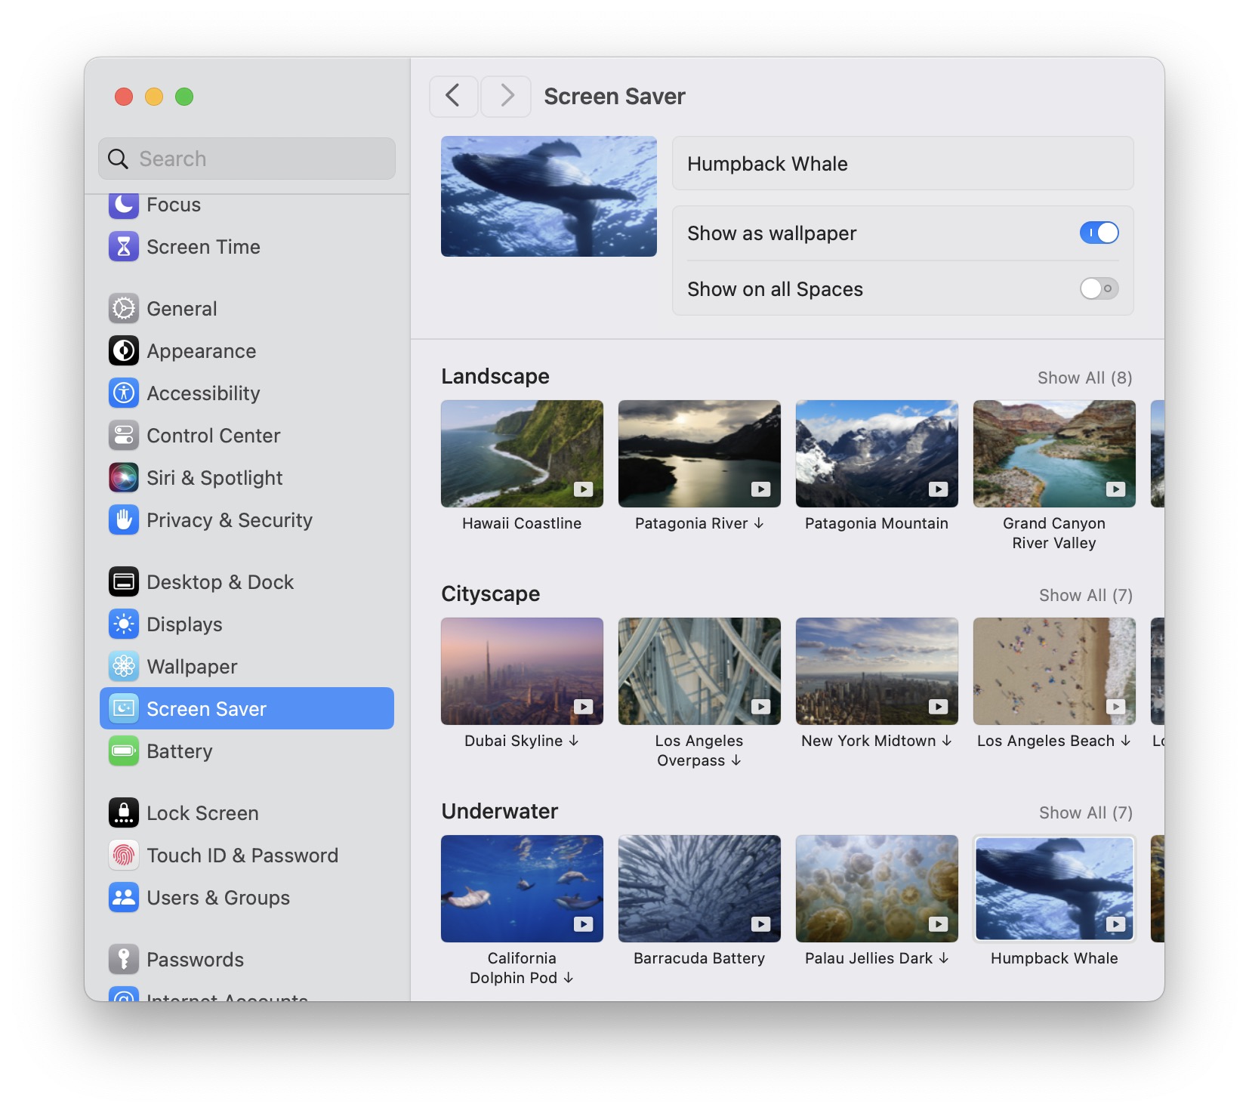Show All Underwater screen savers

coord(1085,812)
